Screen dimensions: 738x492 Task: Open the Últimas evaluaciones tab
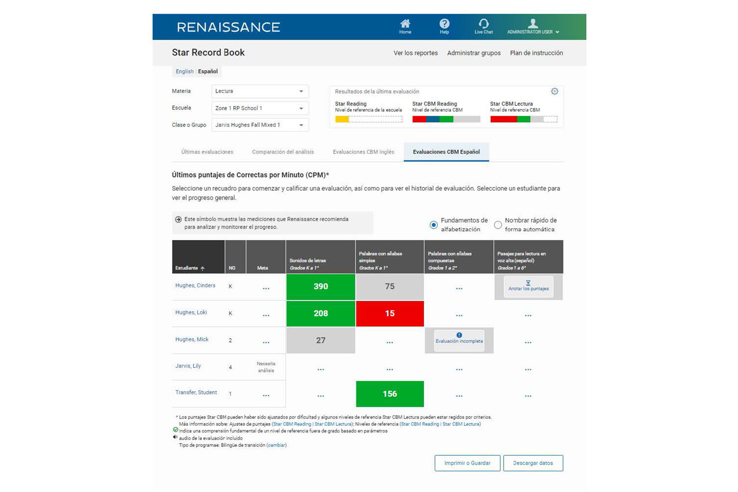207,152
